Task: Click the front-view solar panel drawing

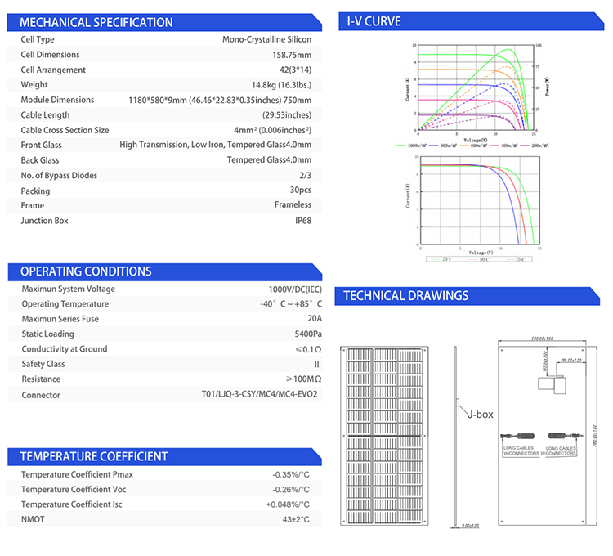Action: pos(384,436)
